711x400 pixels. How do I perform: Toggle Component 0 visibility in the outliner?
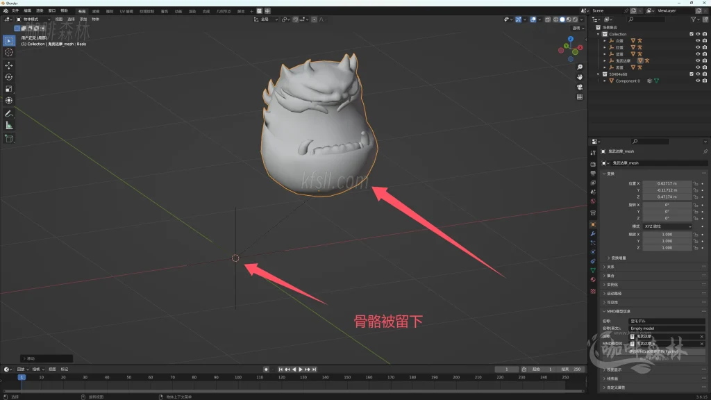click(698, 81)
